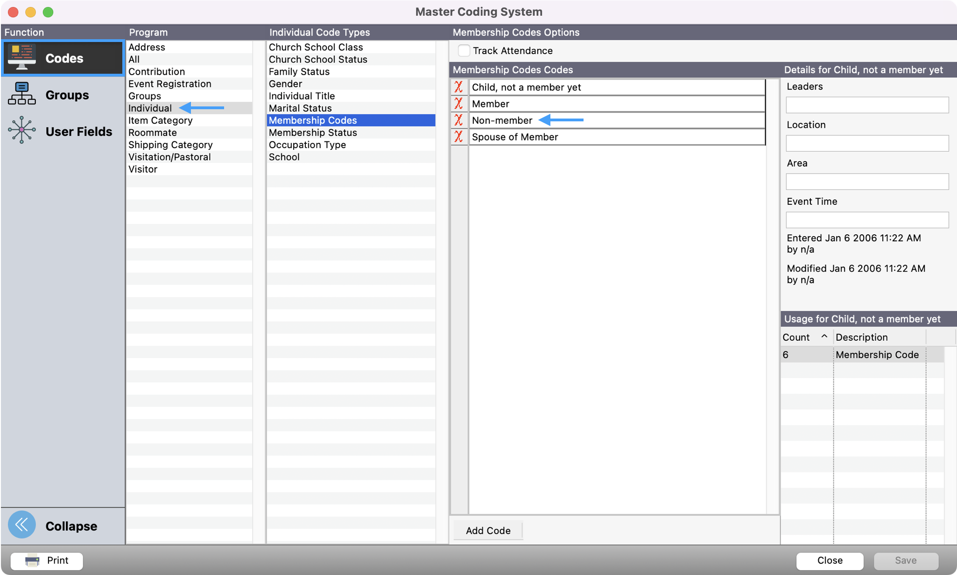Open the Groups function panel
The image size is (957, 575).
(x=61, y=95)
